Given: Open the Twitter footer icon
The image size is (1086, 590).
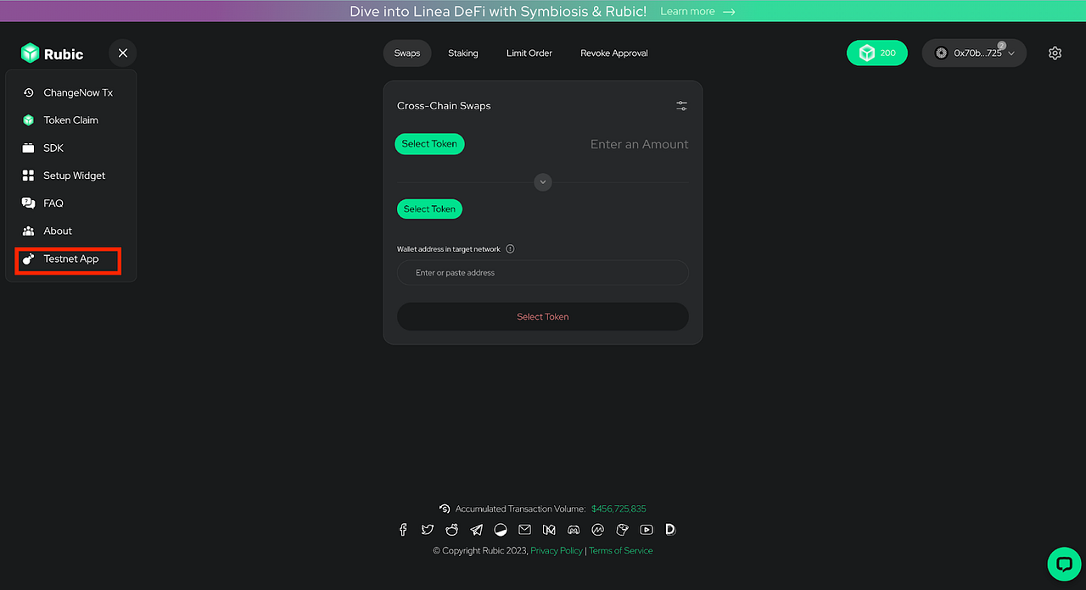Looking at the screenshot, I should coord(428,530).
